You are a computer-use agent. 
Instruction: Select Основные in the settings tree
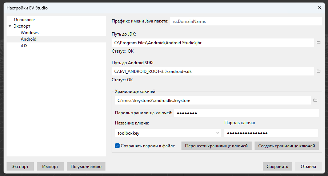[x=24, y=20]
